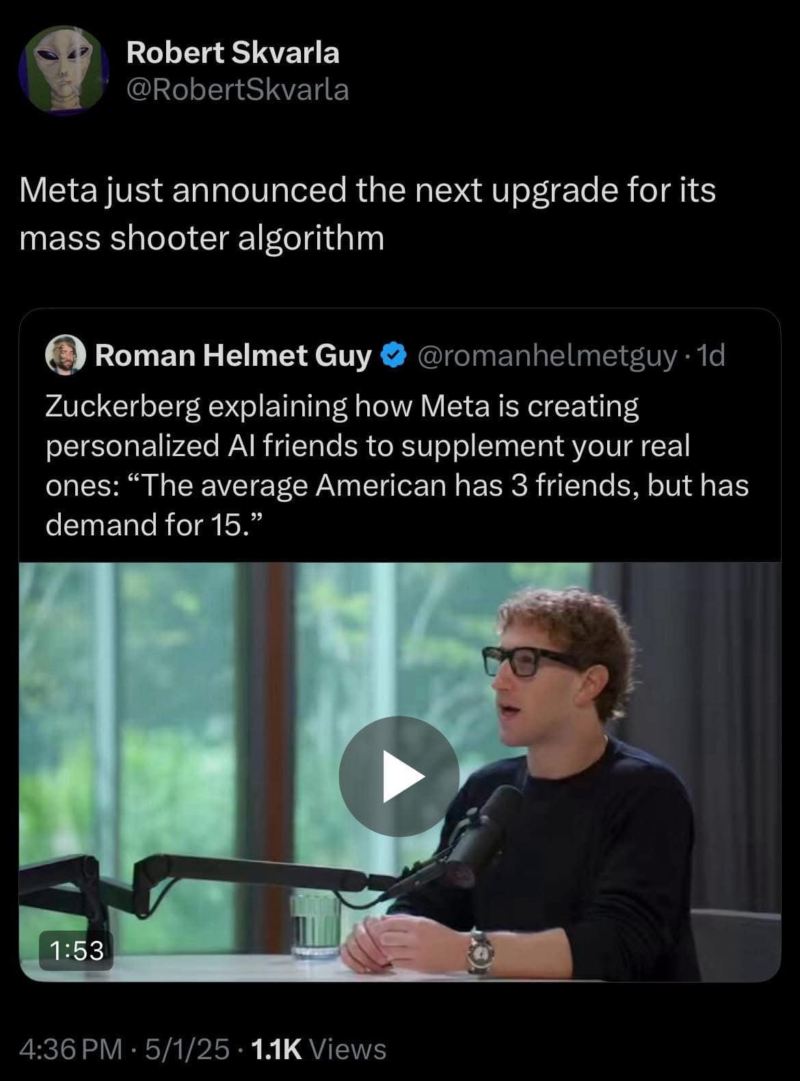Open the 1.1K Views count
Viewport: 800px width, 1081px height.
(319, 1049)
